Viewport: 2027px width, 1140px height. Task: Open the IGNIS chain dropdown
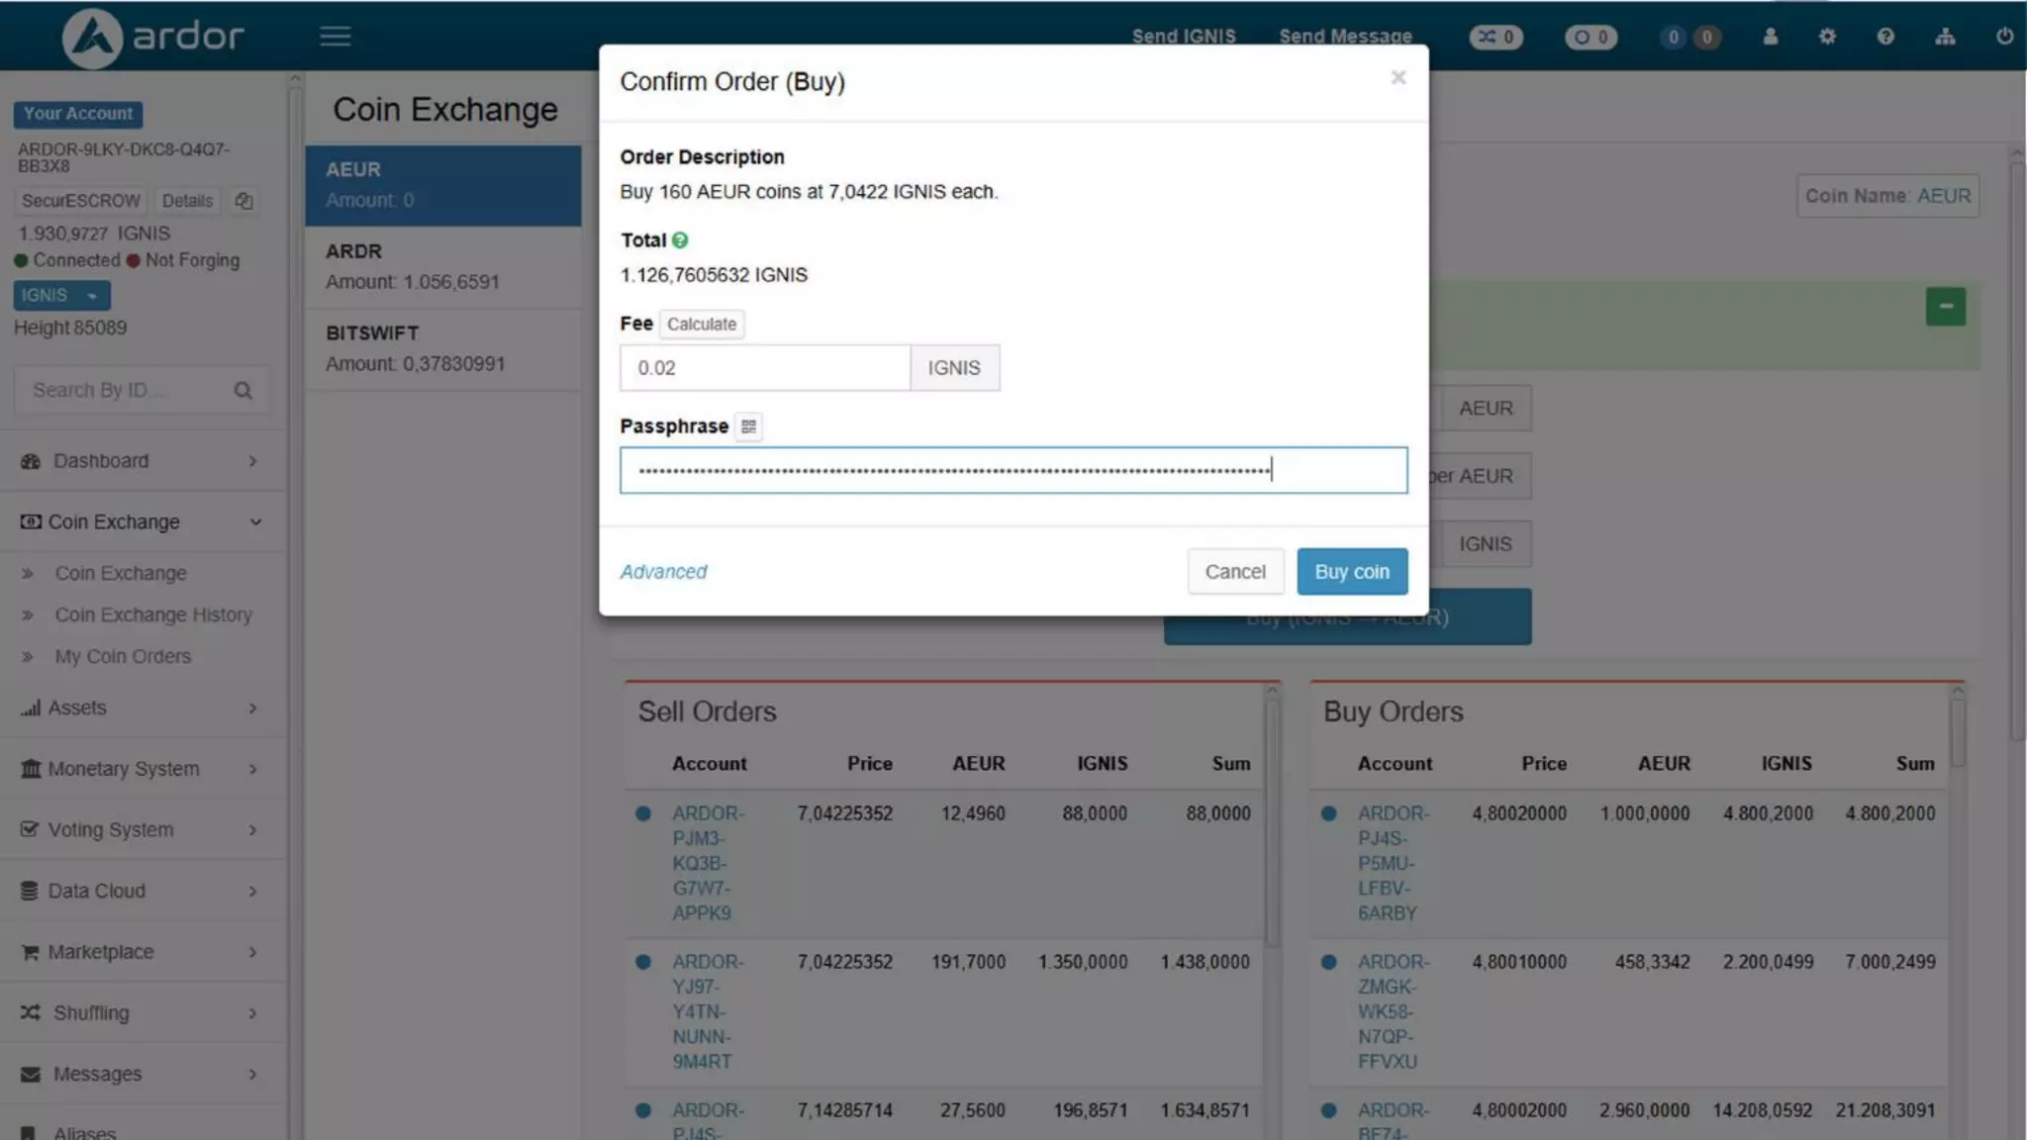[61, 296]
